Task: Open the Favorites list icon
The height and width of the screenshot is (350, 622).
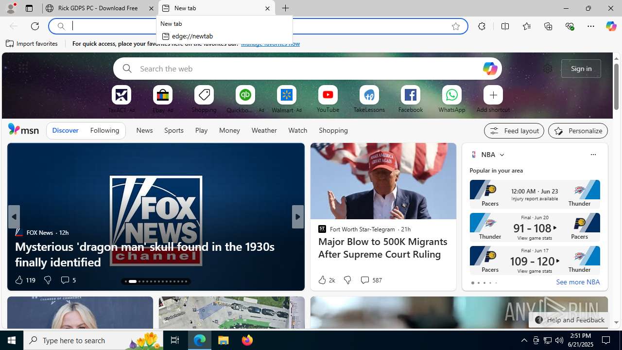Action: [526, 26]
